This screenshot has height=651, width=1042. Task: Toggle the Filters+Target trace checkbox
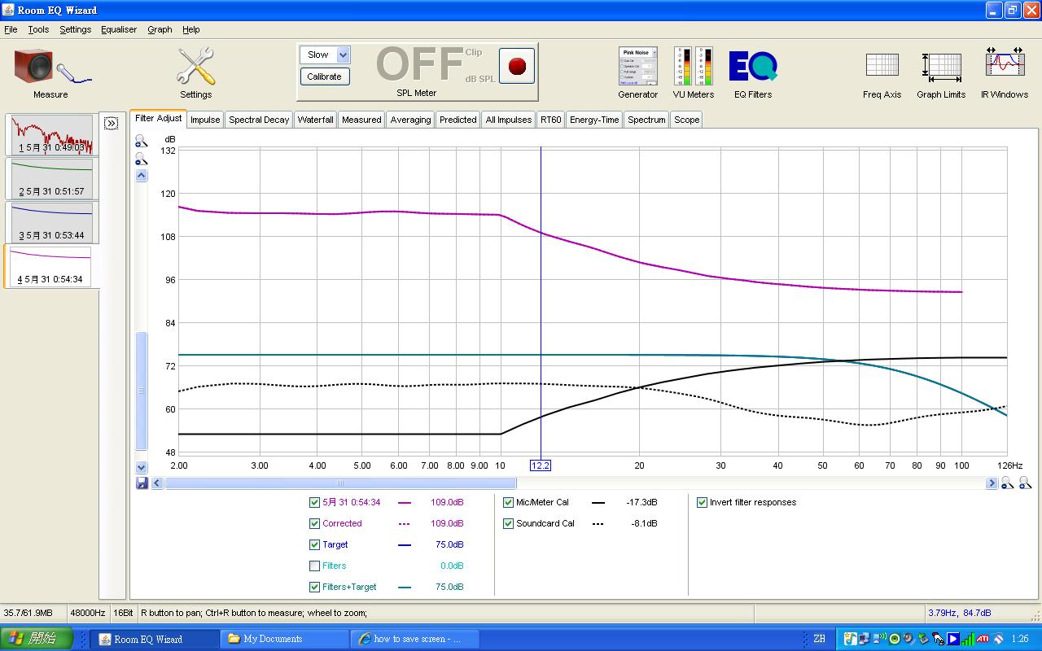click(314, 587)
